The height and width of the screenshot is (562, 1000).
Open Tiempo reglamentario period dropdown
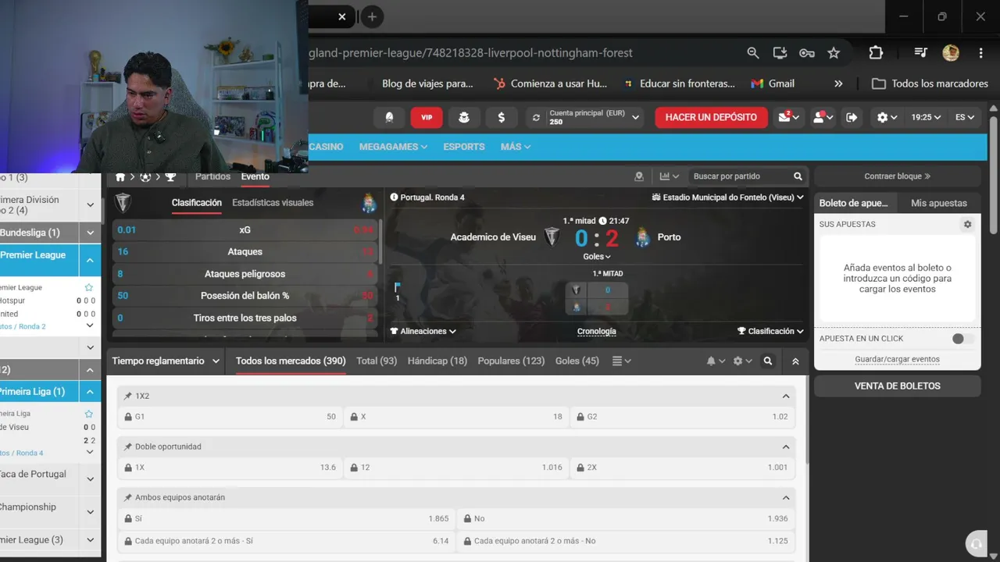166,361
